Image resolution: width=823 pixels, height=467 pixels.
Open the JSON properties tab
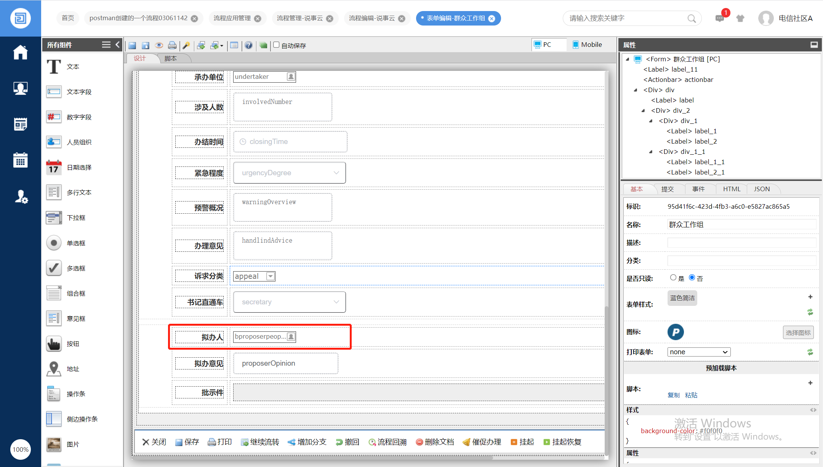(761, 189)
